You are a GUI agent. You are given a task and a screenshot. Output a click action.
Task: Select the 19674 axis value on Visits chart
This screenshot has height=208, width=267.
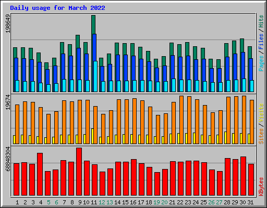coord(8,102)
